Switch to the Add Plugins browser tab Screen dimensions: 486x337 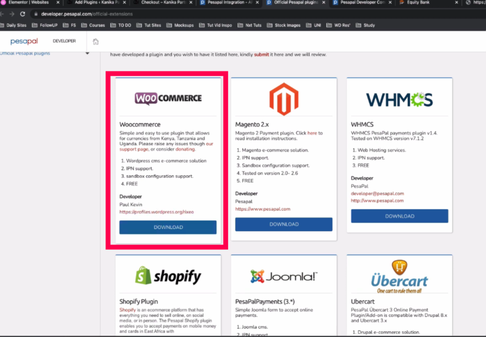[96, 2]
